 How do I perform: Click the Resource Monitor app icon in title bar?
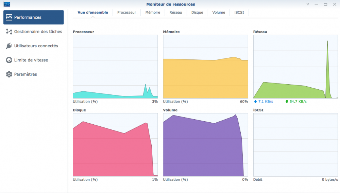coord(7,4)
